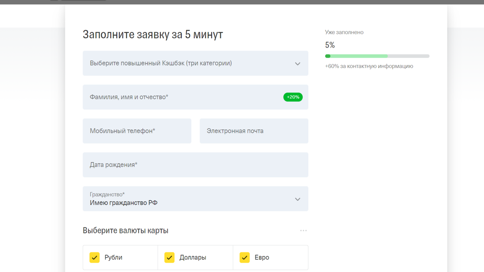This screenshot has height=272, width=484.
Task: Open the three-dots menu beside Выберите валюты карты
Action: 303,230
